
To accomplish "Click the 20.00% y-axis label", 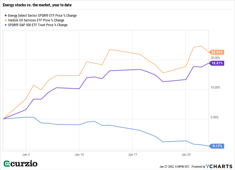I will pos(216,58).
